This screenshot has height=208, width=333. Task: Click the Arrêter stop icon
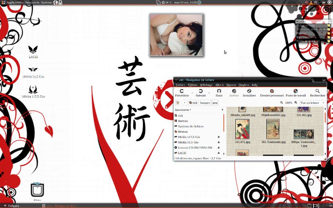234,91
